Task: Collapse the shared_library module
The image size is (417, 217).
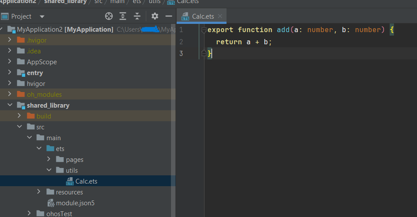Action: pyautogui.click(x=10, y=105)
